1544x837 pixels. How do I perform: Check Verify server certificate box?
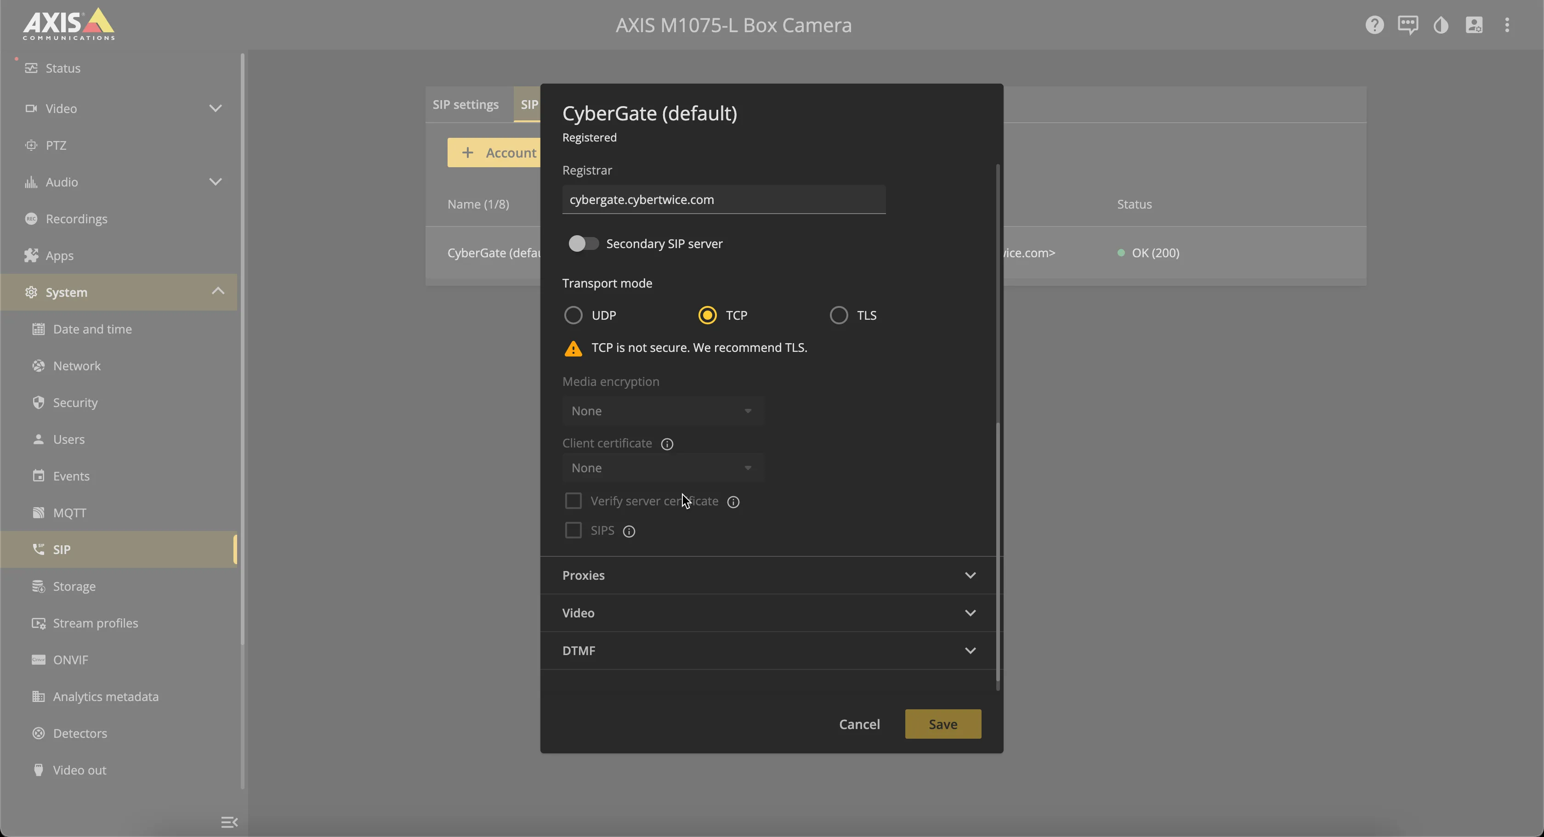[x=573, y=501]
